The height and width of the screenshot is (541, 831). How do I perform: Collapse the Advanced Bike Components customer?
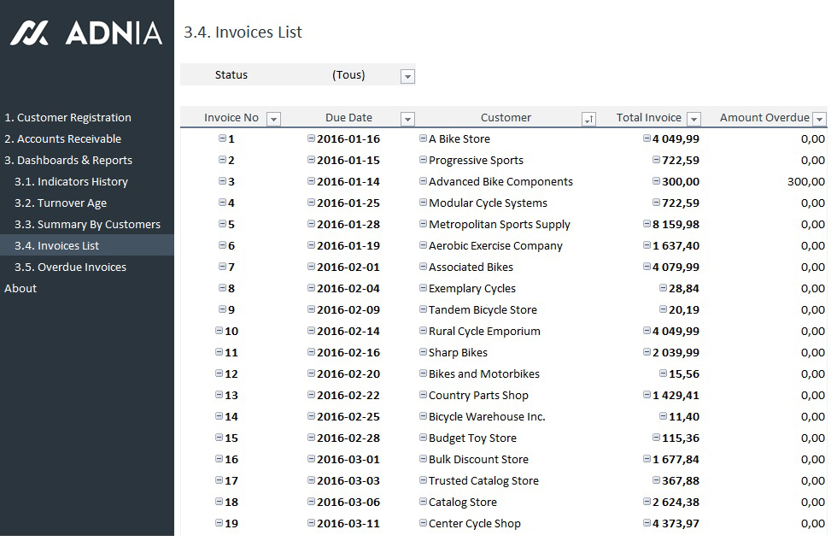[423, 181]
